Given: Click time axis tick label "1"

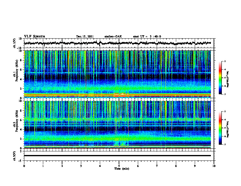Looking at the screenshot, I should [43, 166].
